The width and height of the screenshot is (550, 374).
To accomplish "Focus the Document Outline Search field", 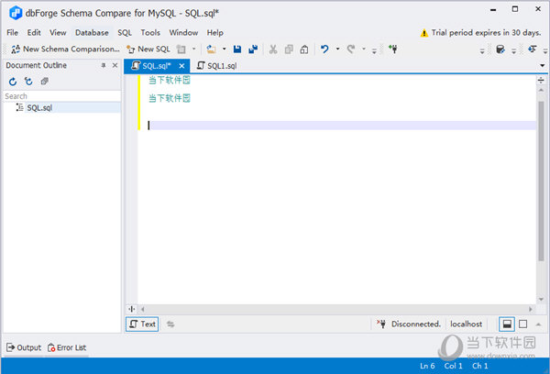I will (x=62, y=96).
